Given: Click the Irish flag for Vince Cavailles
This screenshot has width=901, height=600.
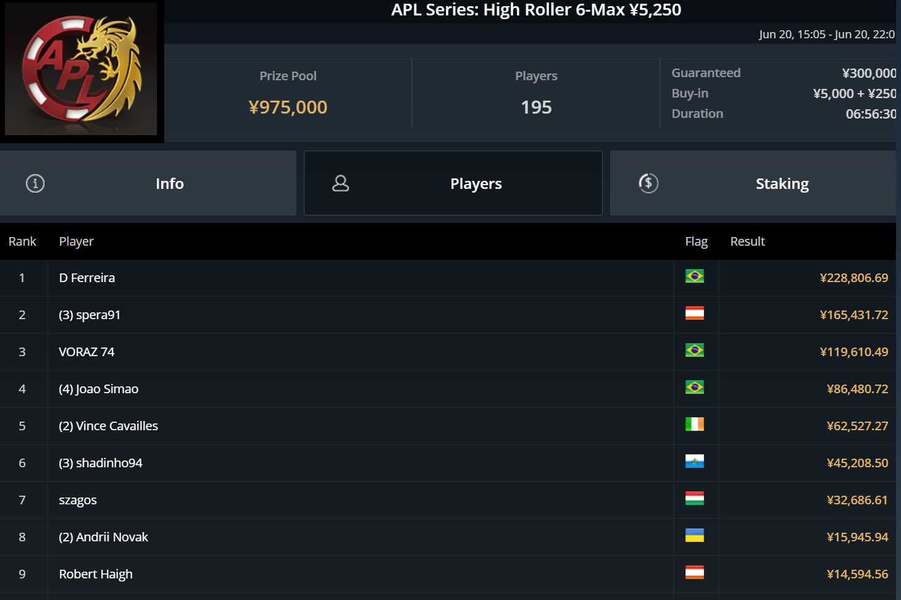Looking at the screenshot, I should pos(694,425).
